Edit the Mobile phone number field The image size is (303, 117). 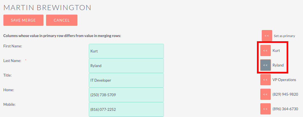pos(126,109)
